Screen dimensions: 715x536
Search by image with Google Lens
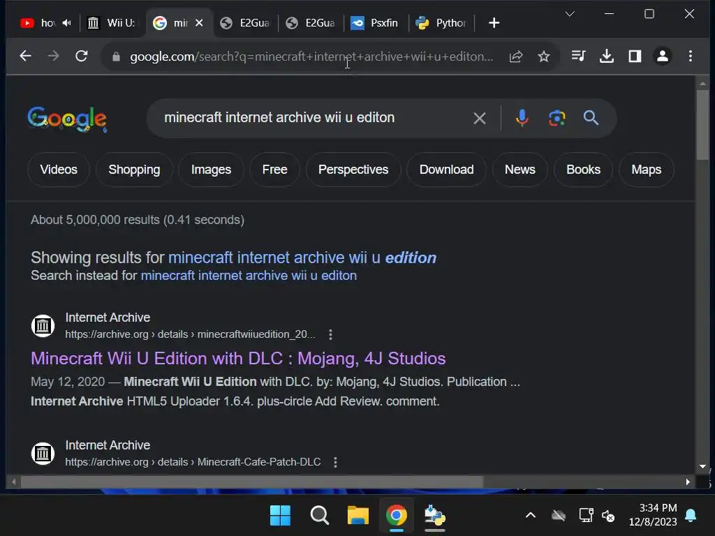pos(556,118)
